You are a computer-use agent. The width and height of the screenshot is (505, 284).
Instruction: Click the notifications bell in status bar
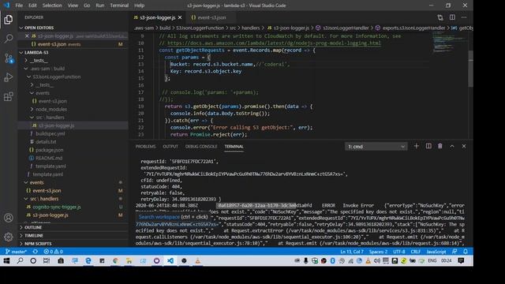466,252
